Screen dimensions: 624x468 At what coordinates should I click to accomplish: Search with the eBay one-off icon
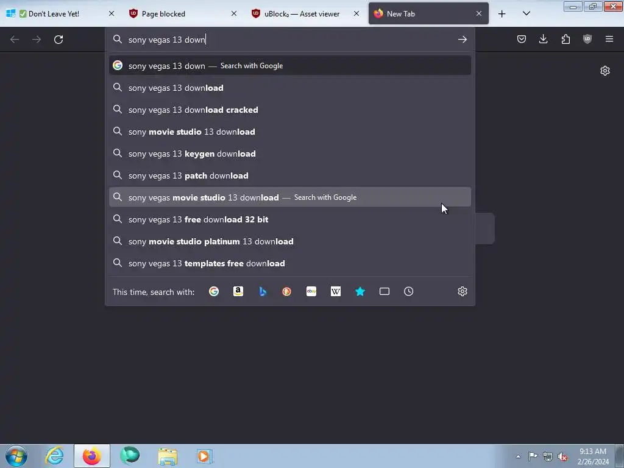(x=311, y=291)
